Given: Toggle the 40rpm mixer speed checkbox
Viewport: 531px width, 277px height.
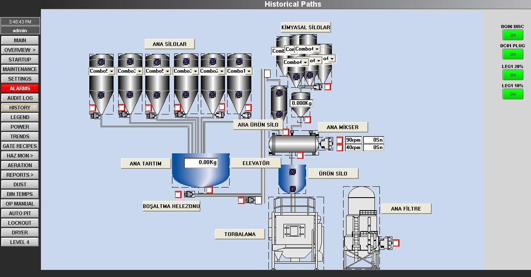Looking at the screenshot, I should click(x=339, y=147).
